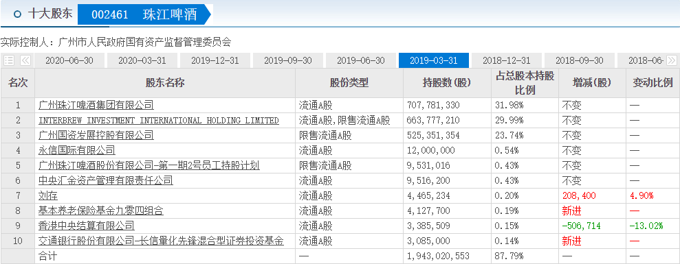Image resolution: width=680 pixels, height=264 pixels.
Task: Click the holding value 3,085,000
Action: [429, 241]
